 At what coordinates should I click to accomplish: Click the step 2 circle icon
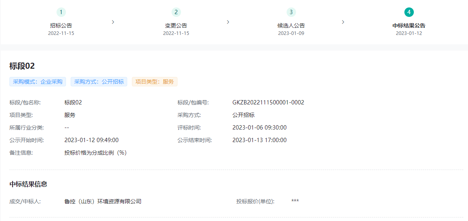pyautogui.click(x=176, y=12)
